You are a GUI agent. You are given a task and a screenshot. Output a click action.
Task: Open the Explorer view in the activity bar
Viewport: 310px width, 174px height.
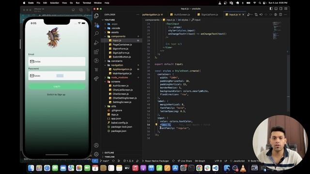[96, 16]
